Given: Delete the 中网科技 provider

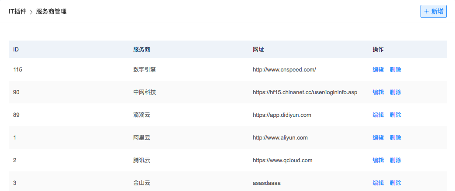Looking at the screenshot, I should 396,92.
